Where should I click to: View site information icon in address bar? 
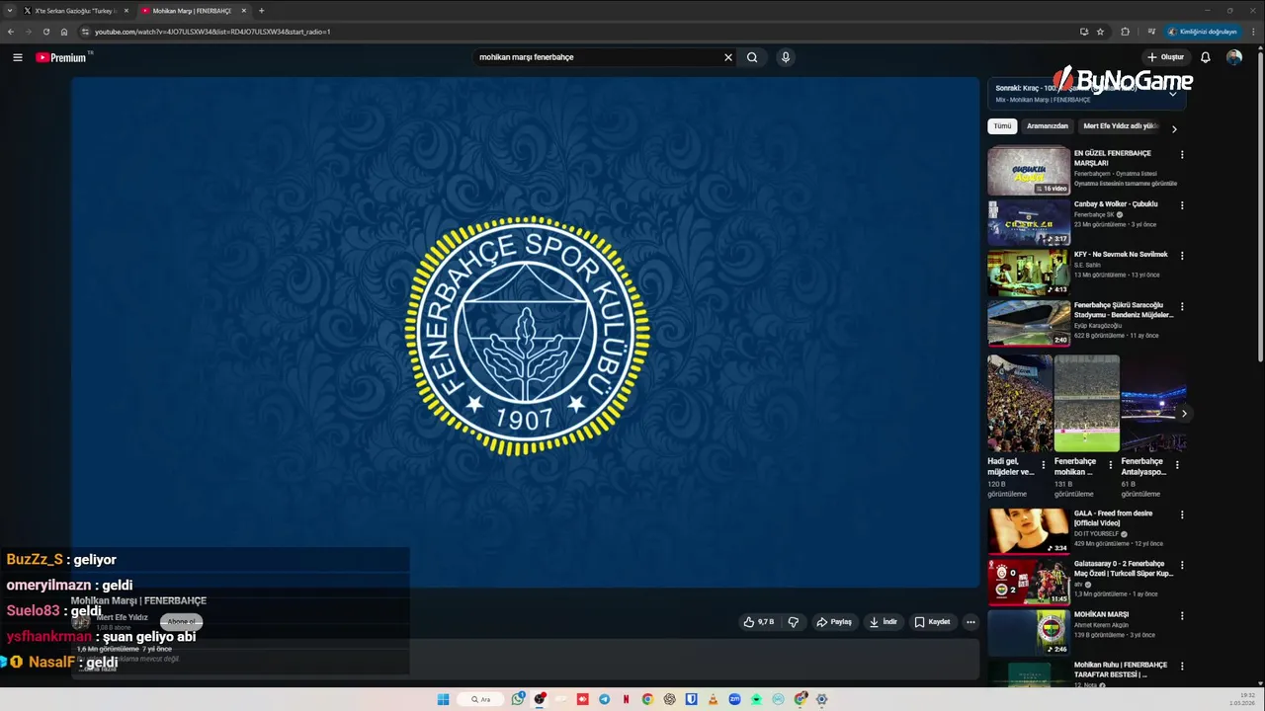85,32
